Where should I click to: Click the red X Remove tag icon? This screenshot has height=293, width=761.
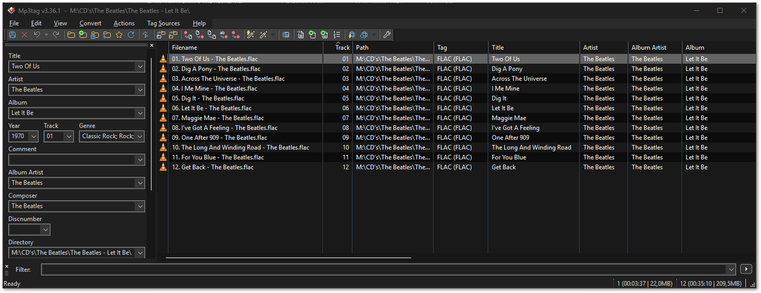(24, 35)
